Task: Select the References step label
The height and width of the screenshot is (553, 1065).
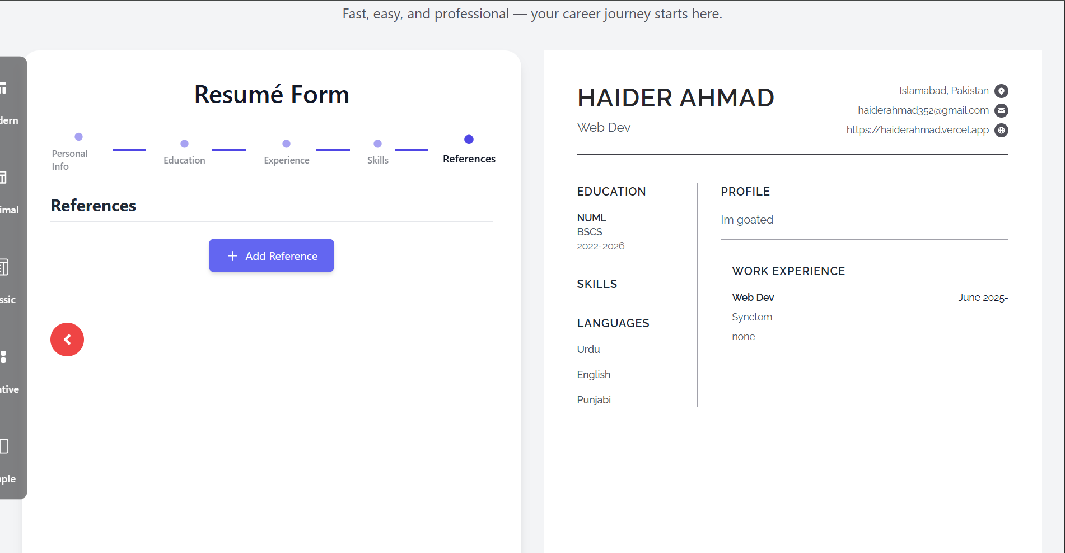Action: click(469, 159)
